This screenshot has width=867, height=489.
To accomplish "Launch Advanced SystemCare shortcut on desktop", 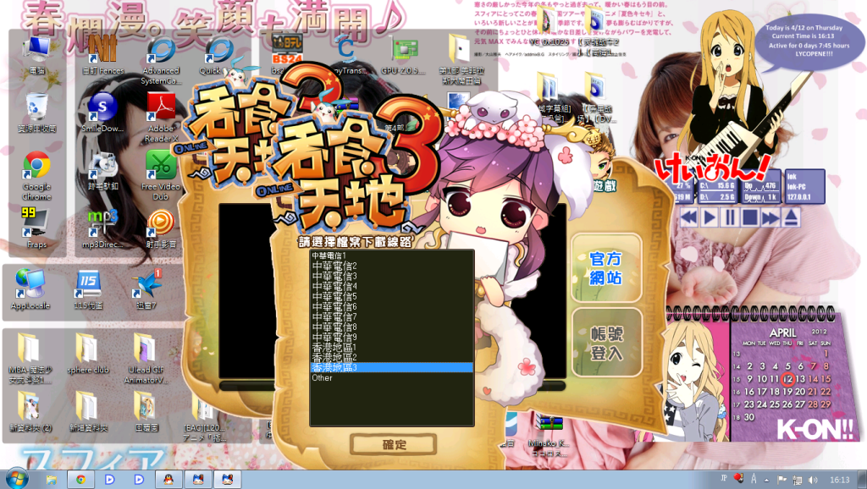I will pyautogui.click(x=161, y=61).
